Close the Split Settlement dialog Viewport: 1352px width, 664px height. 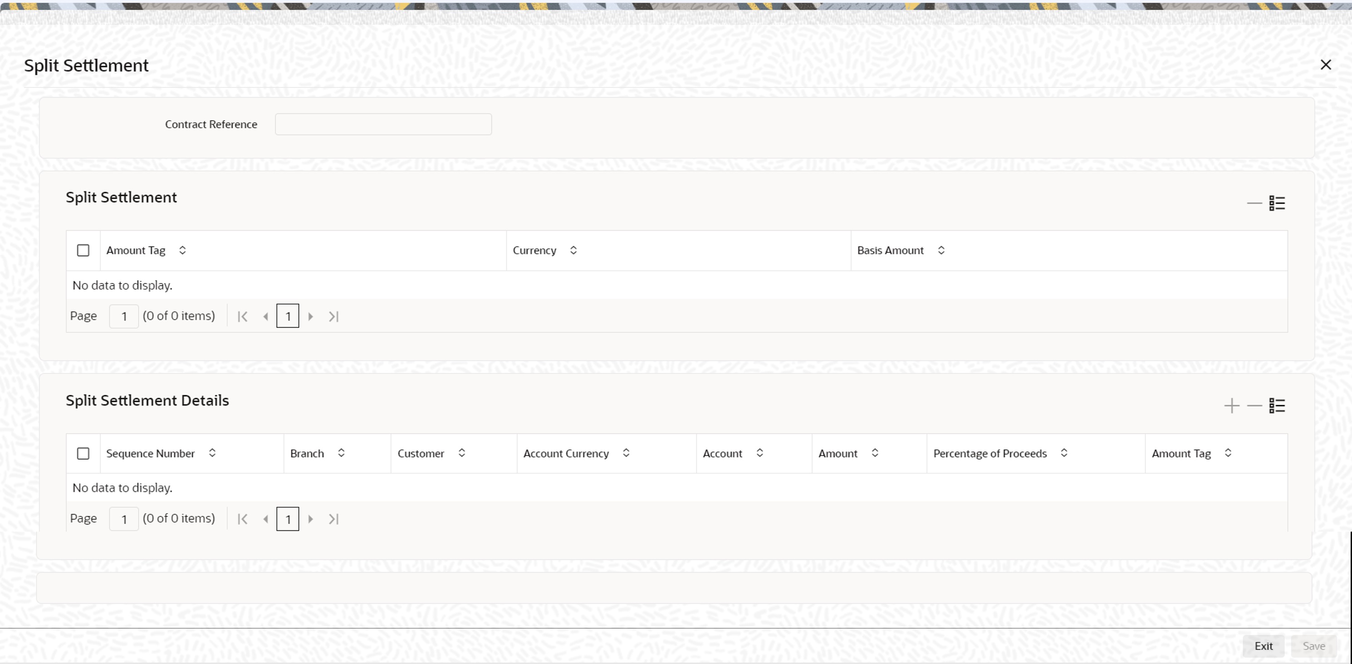[1326, 65]
